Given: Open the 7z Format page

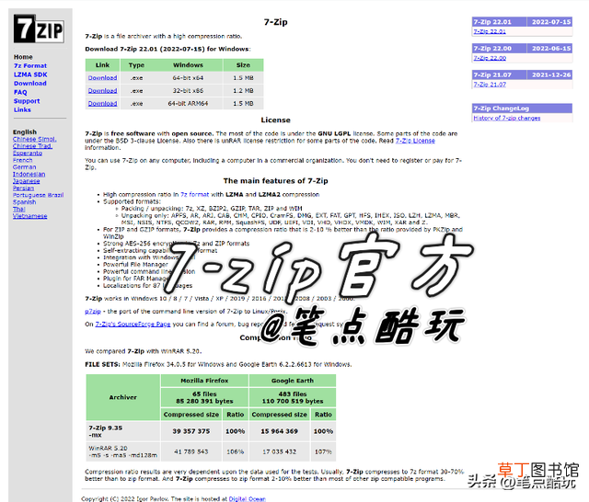Looking at the screenshot, I should pyautogui.click(x=30, y=65).
